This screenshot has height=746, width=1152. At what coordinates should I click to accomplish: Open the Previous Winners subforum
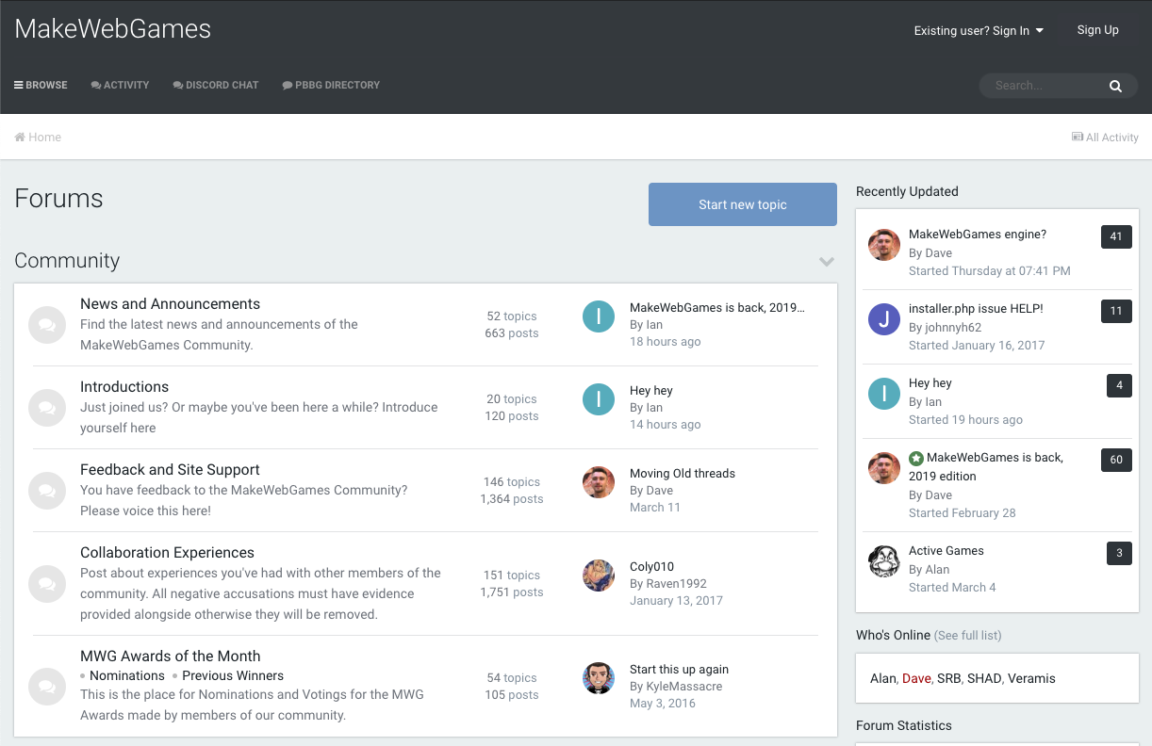click(x=233, y=675)
